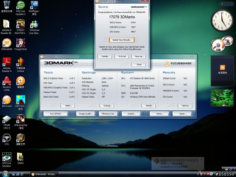236x177 pixels.
Task: Open the Recycle Bin desktop icon
Action: pyautogui.click(x=7, y=6)
